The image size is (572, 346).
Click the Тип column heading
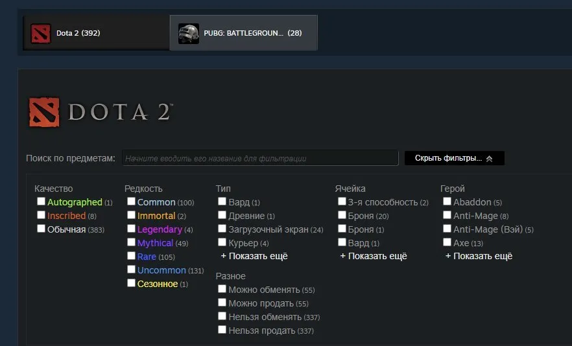pyautogui.click(x=223, y=189)
